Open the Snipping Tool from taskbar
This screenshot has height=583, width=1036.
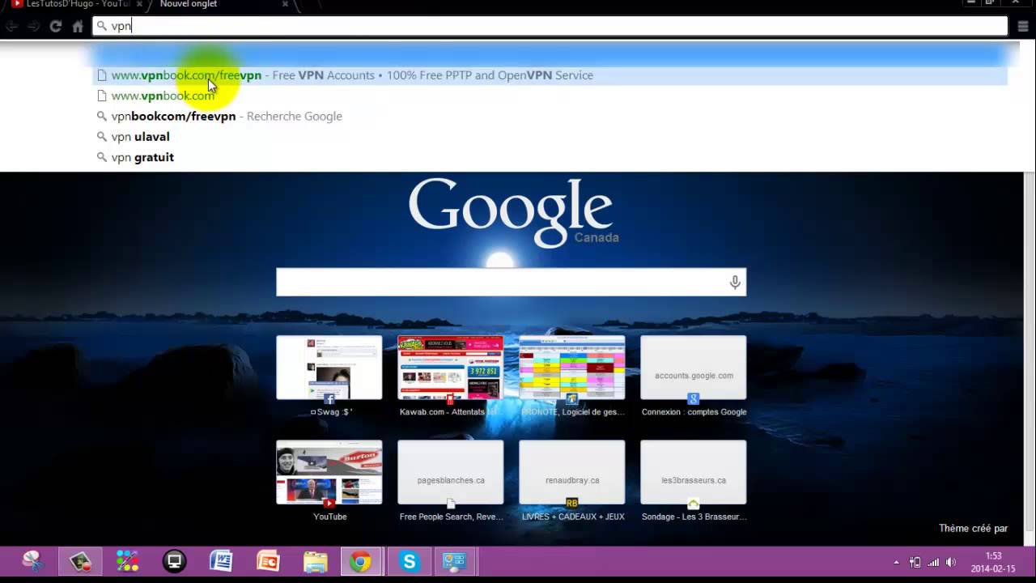[x=32, y=561]
